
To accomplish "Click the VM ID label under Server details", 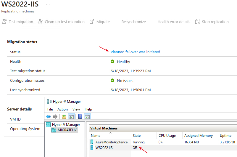I will point(15,119).
